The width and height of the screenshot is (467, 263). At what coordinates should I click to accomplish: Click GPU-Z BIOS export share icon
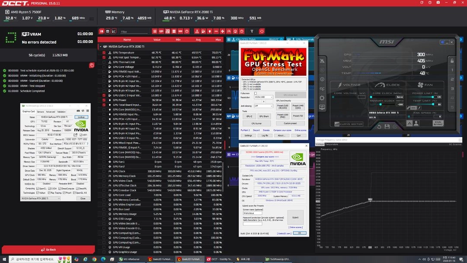coord(75,135)
